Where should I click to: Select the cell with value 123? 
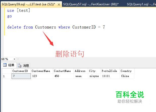[x=42, y=76]
